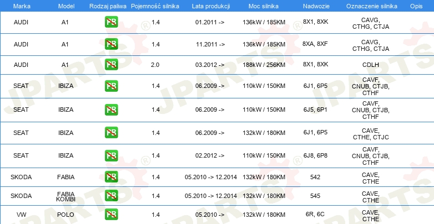Click the Rodzaj paliwa column header
The width and height of the screenshot is (434, 224).
point(108,6)
